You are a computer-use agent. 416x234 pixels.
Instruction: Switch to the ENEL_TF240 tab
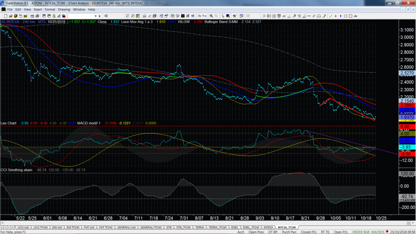pos(251,227)
